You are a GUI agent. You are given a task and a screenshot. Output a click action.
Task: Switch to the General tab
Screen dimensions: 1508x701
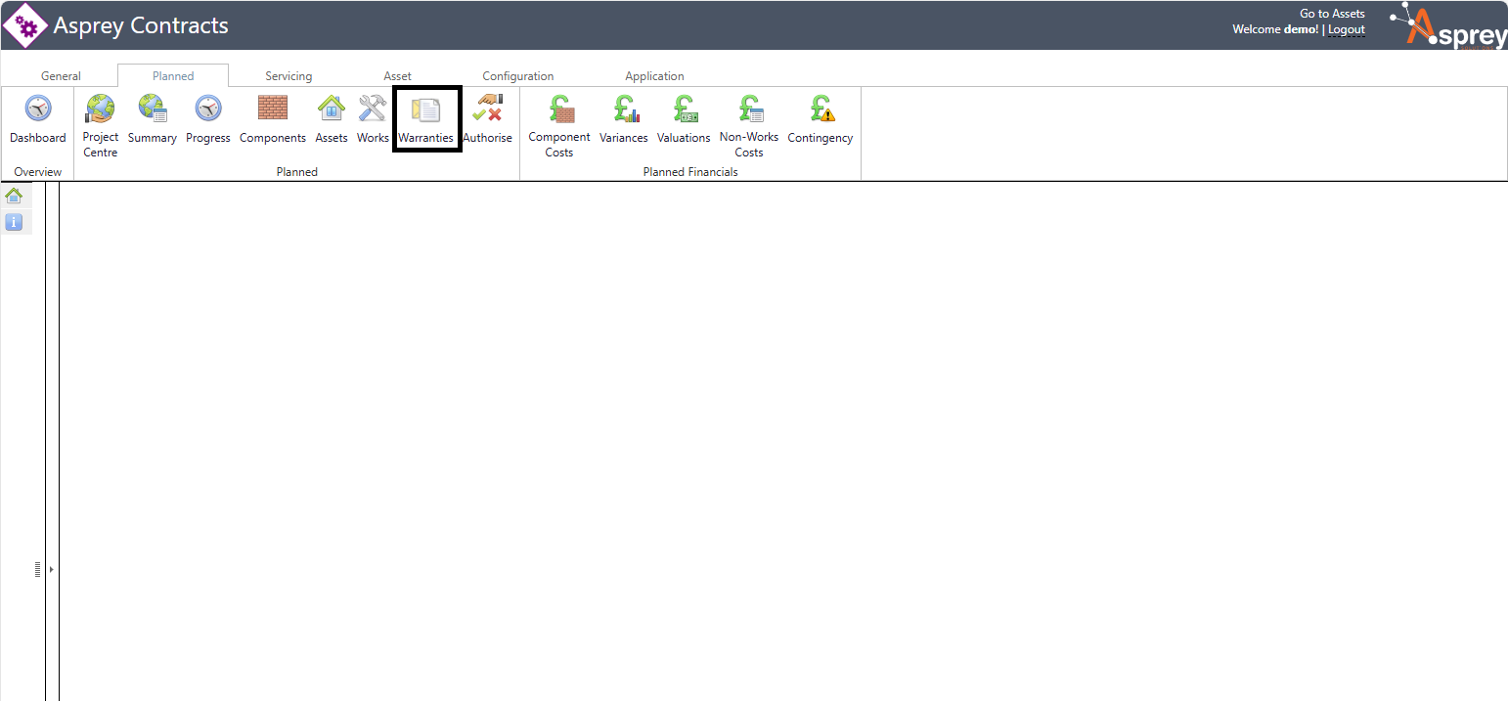(x=61, y=76)
